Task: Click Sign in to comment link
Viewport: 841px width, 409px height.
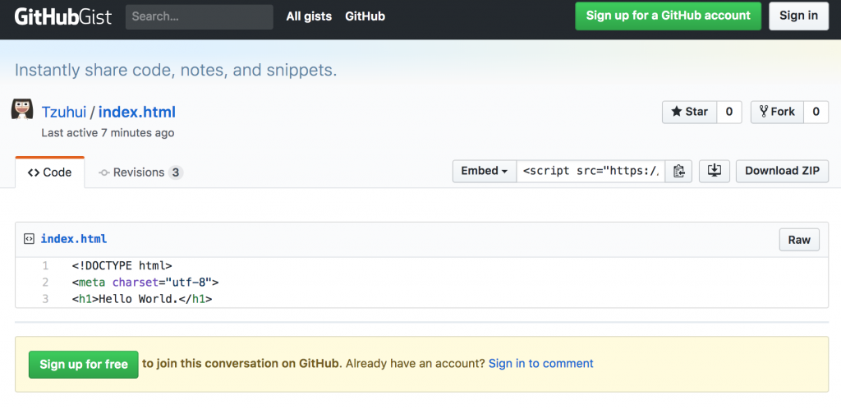Action: click(540, 363)
